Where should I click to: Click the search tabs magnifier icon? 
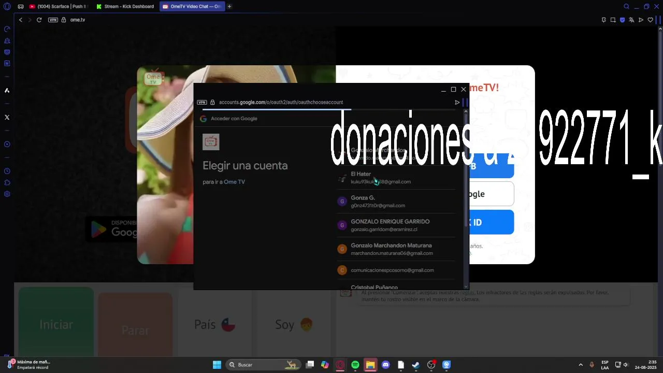(x=626, y=7)
